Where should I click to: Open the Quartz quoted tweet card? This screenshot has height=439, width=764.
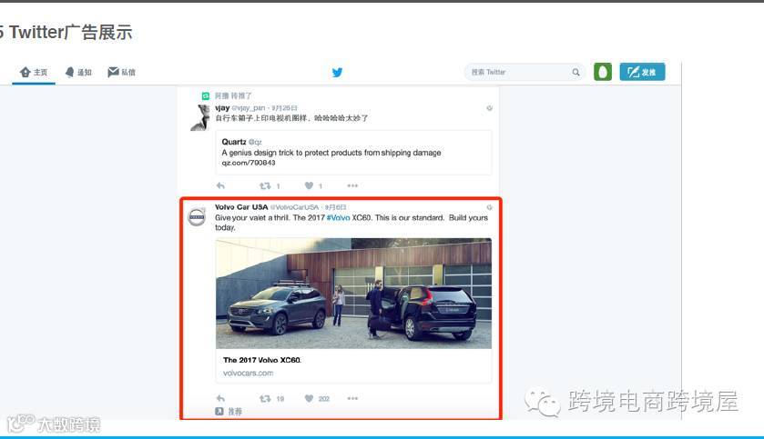pyautogui.click(x=353, y=153)
